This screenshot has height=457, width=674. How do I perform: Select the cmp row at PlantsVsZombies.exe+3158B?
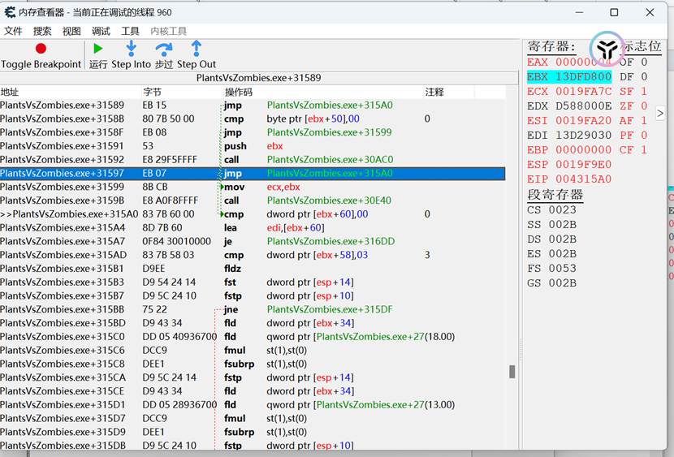253,119
